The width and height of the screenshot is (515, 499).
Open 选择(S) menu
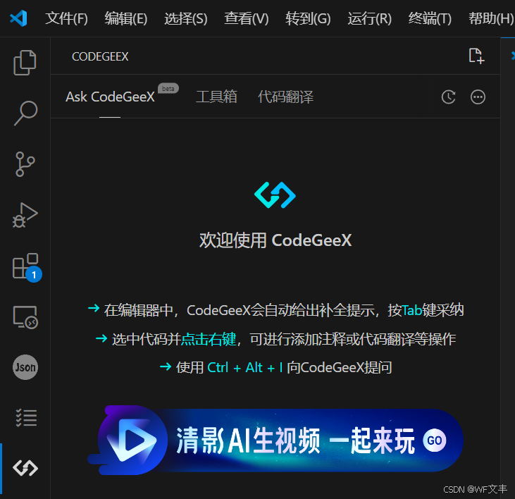pyautogui.click(x=186, y=18)
